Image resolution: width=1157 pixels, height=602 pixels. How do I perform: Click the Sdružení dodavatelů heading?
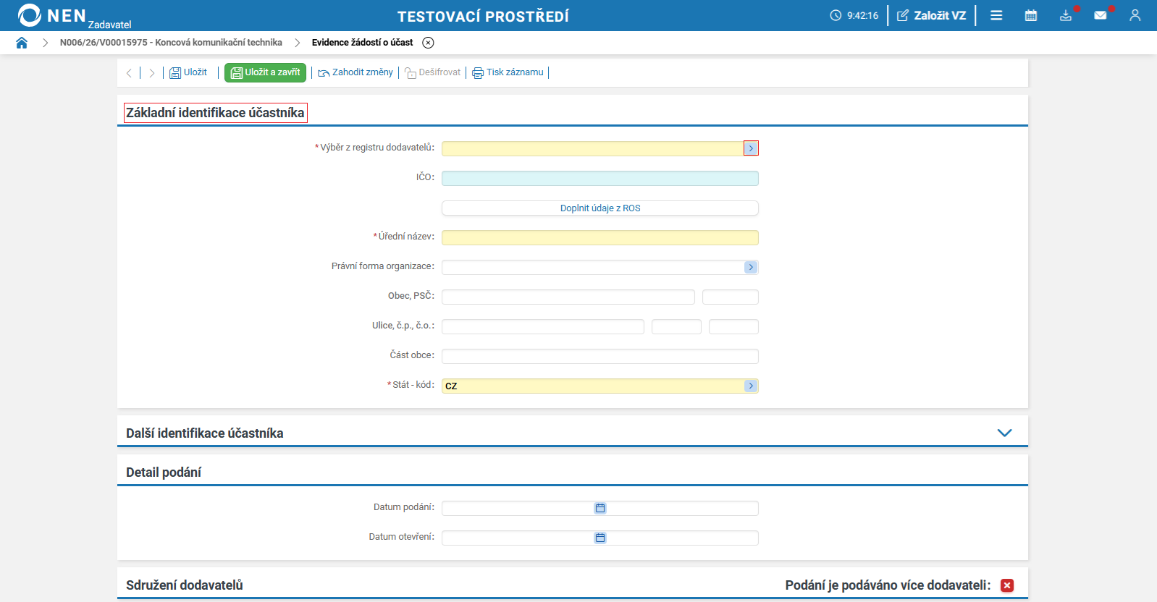pyautogui.click(x=185, y=585)
